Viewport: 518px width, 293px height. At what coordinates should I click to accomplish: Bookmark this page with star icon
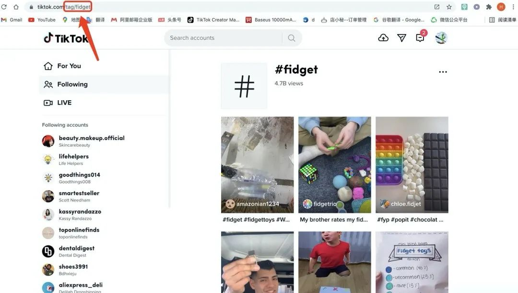pyautogui.click(x=449, y=7)
